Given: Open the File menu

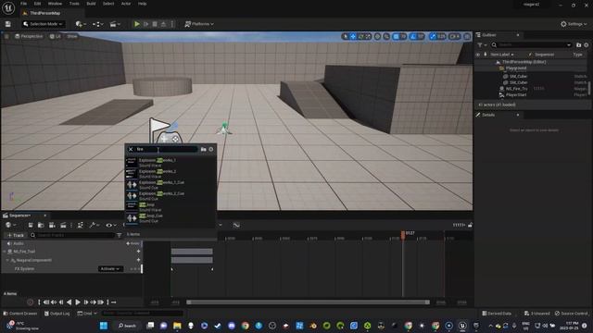Looking at the screenshot, I should (x=23, y=4).
